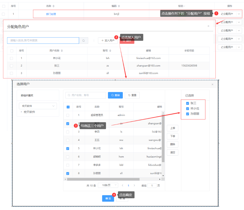Image resolution: width=244 pixels, height=210 pixels.
Task: Check the box for user 林小花 in the assigned list
Action: coord(12,58)
